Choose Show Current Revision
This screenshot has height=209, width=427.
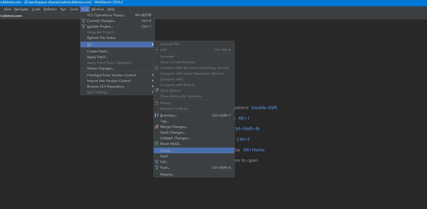click(194, 62)
